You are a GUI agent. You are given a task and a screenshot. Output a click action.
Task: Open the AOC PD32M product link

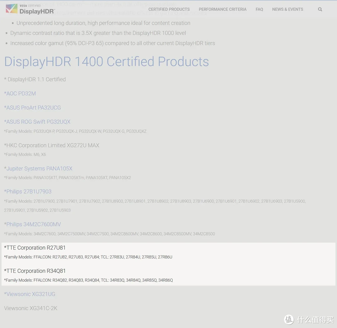20,93
